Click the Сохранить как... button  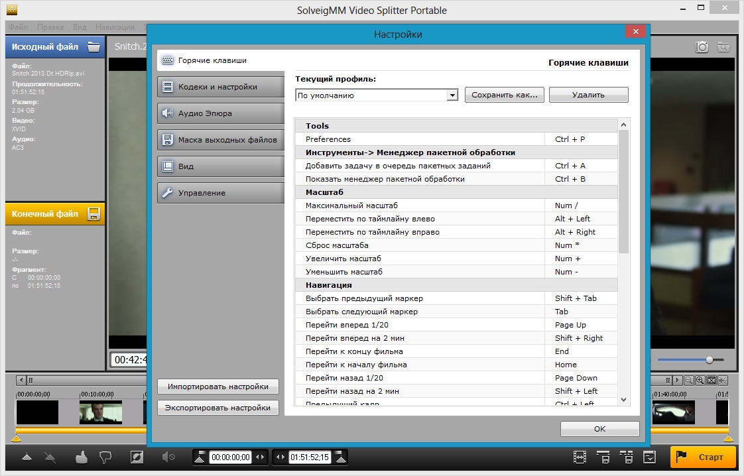click(x=504, y=95)
